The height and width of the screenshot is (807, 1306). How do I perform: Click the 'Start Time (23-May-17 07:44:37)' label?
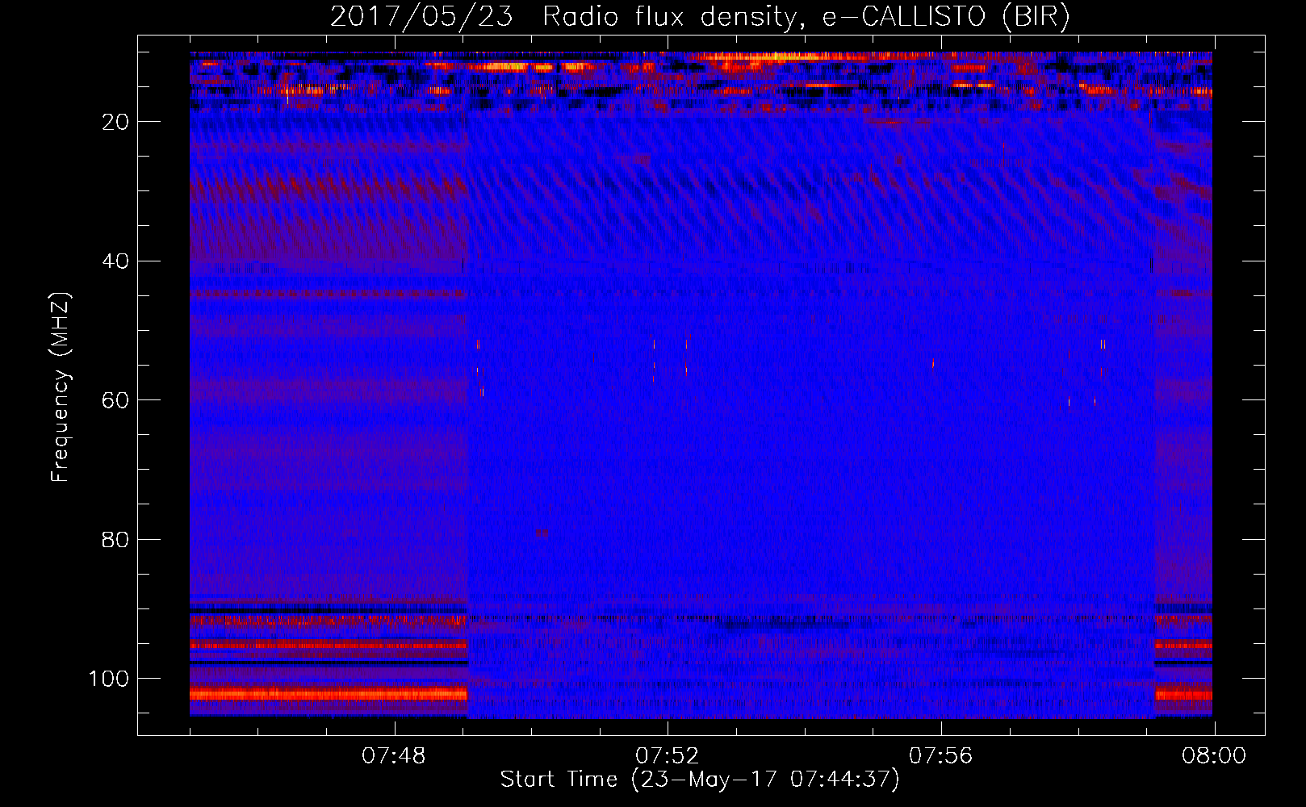(700, 780)
